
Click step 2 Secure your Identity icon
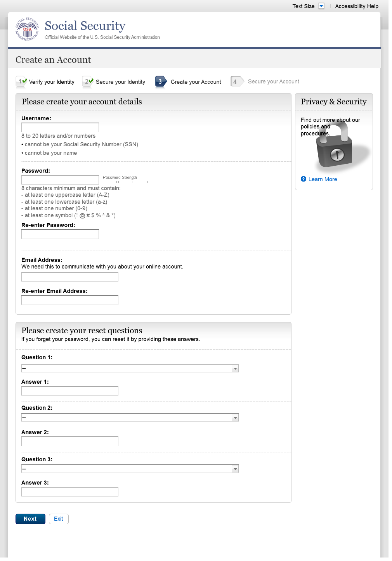88,81
